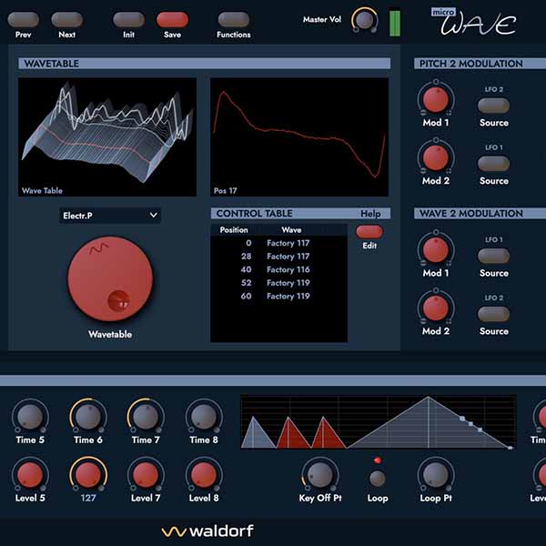Open the Electr.P wavetable dropdown
The image size is (546, 546).
point(109,216)
